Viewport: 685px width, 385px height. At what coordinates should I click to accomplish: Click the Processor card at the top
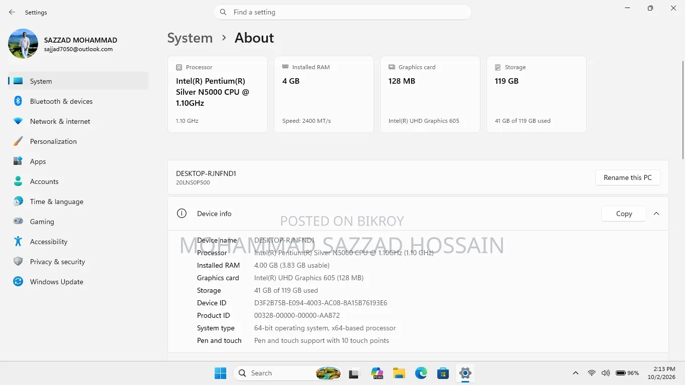(x=218, y=94)
